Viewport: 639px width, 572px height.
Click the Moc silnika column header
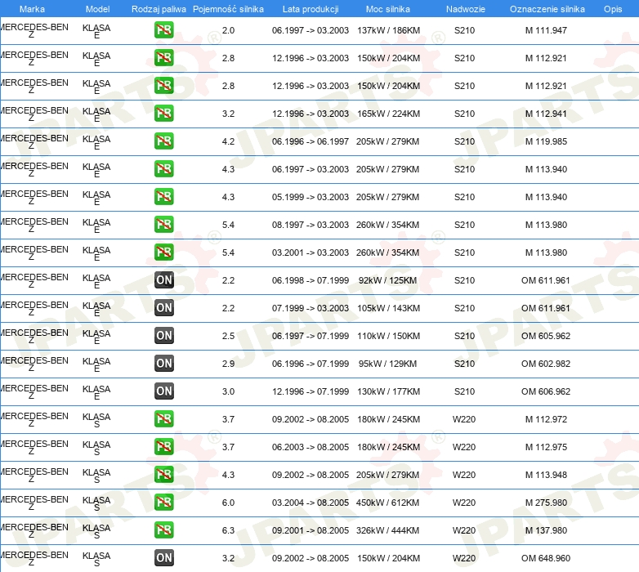[x=388, y=8]
